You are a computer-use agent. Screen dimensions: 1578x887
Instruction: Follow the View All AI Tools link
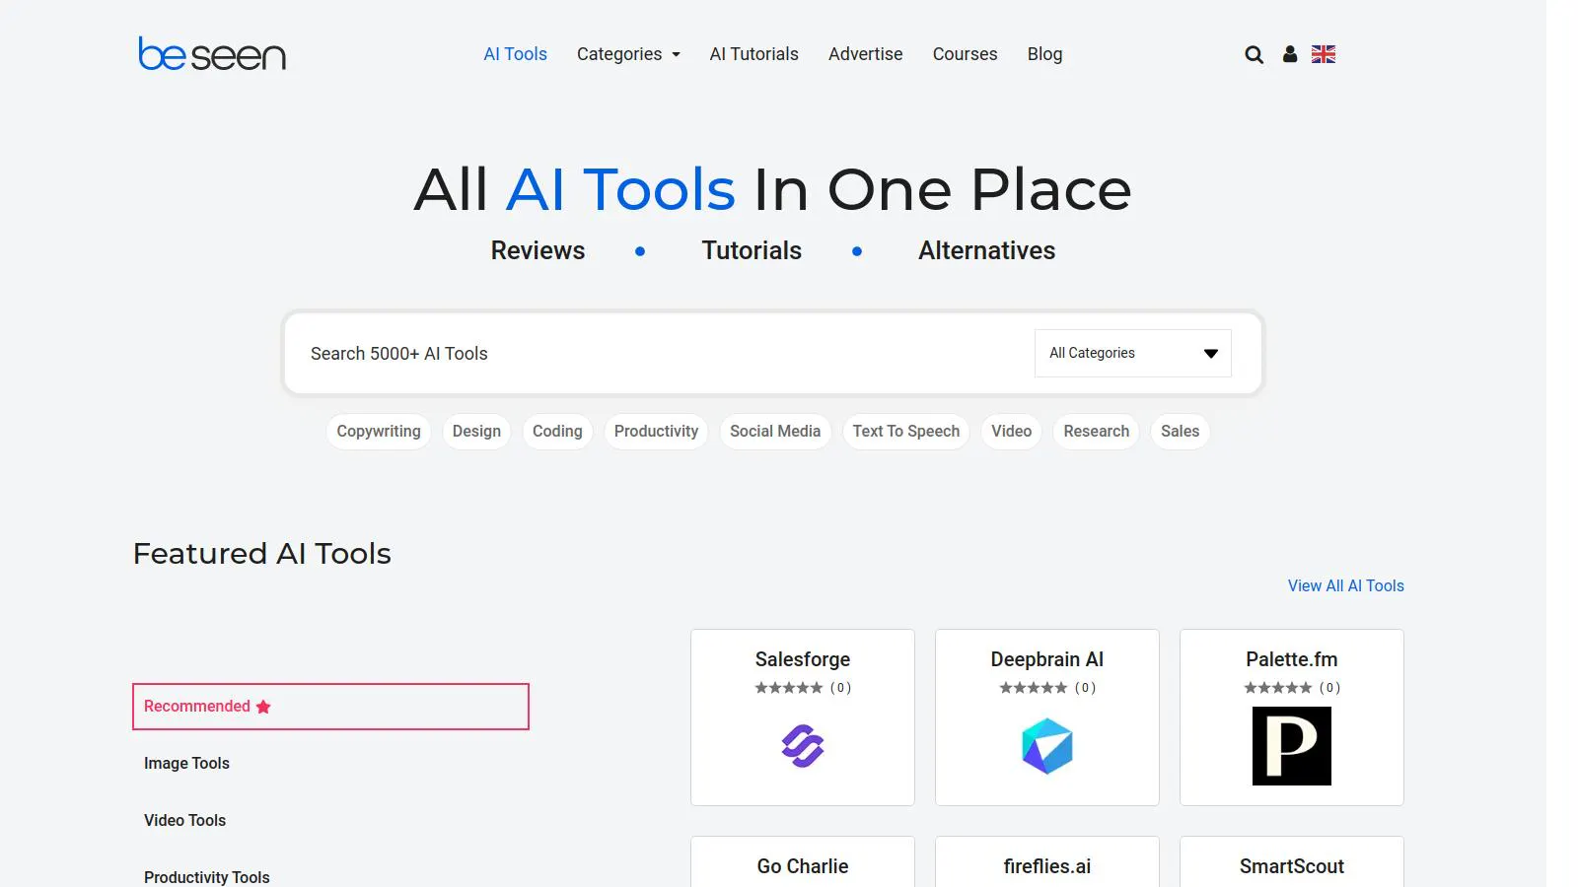[x=1346, y=585]
